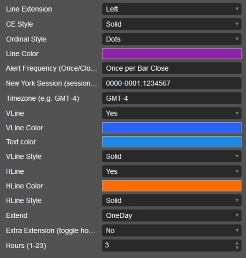Open the CE Style dropdown
This screenshot has width=246, height=258.
pyautogui.click(x=171, y=24)
